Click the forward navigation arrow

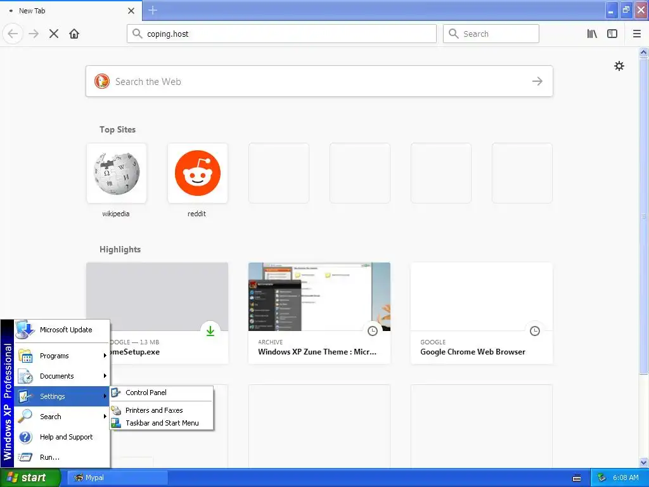coord(34,34)
